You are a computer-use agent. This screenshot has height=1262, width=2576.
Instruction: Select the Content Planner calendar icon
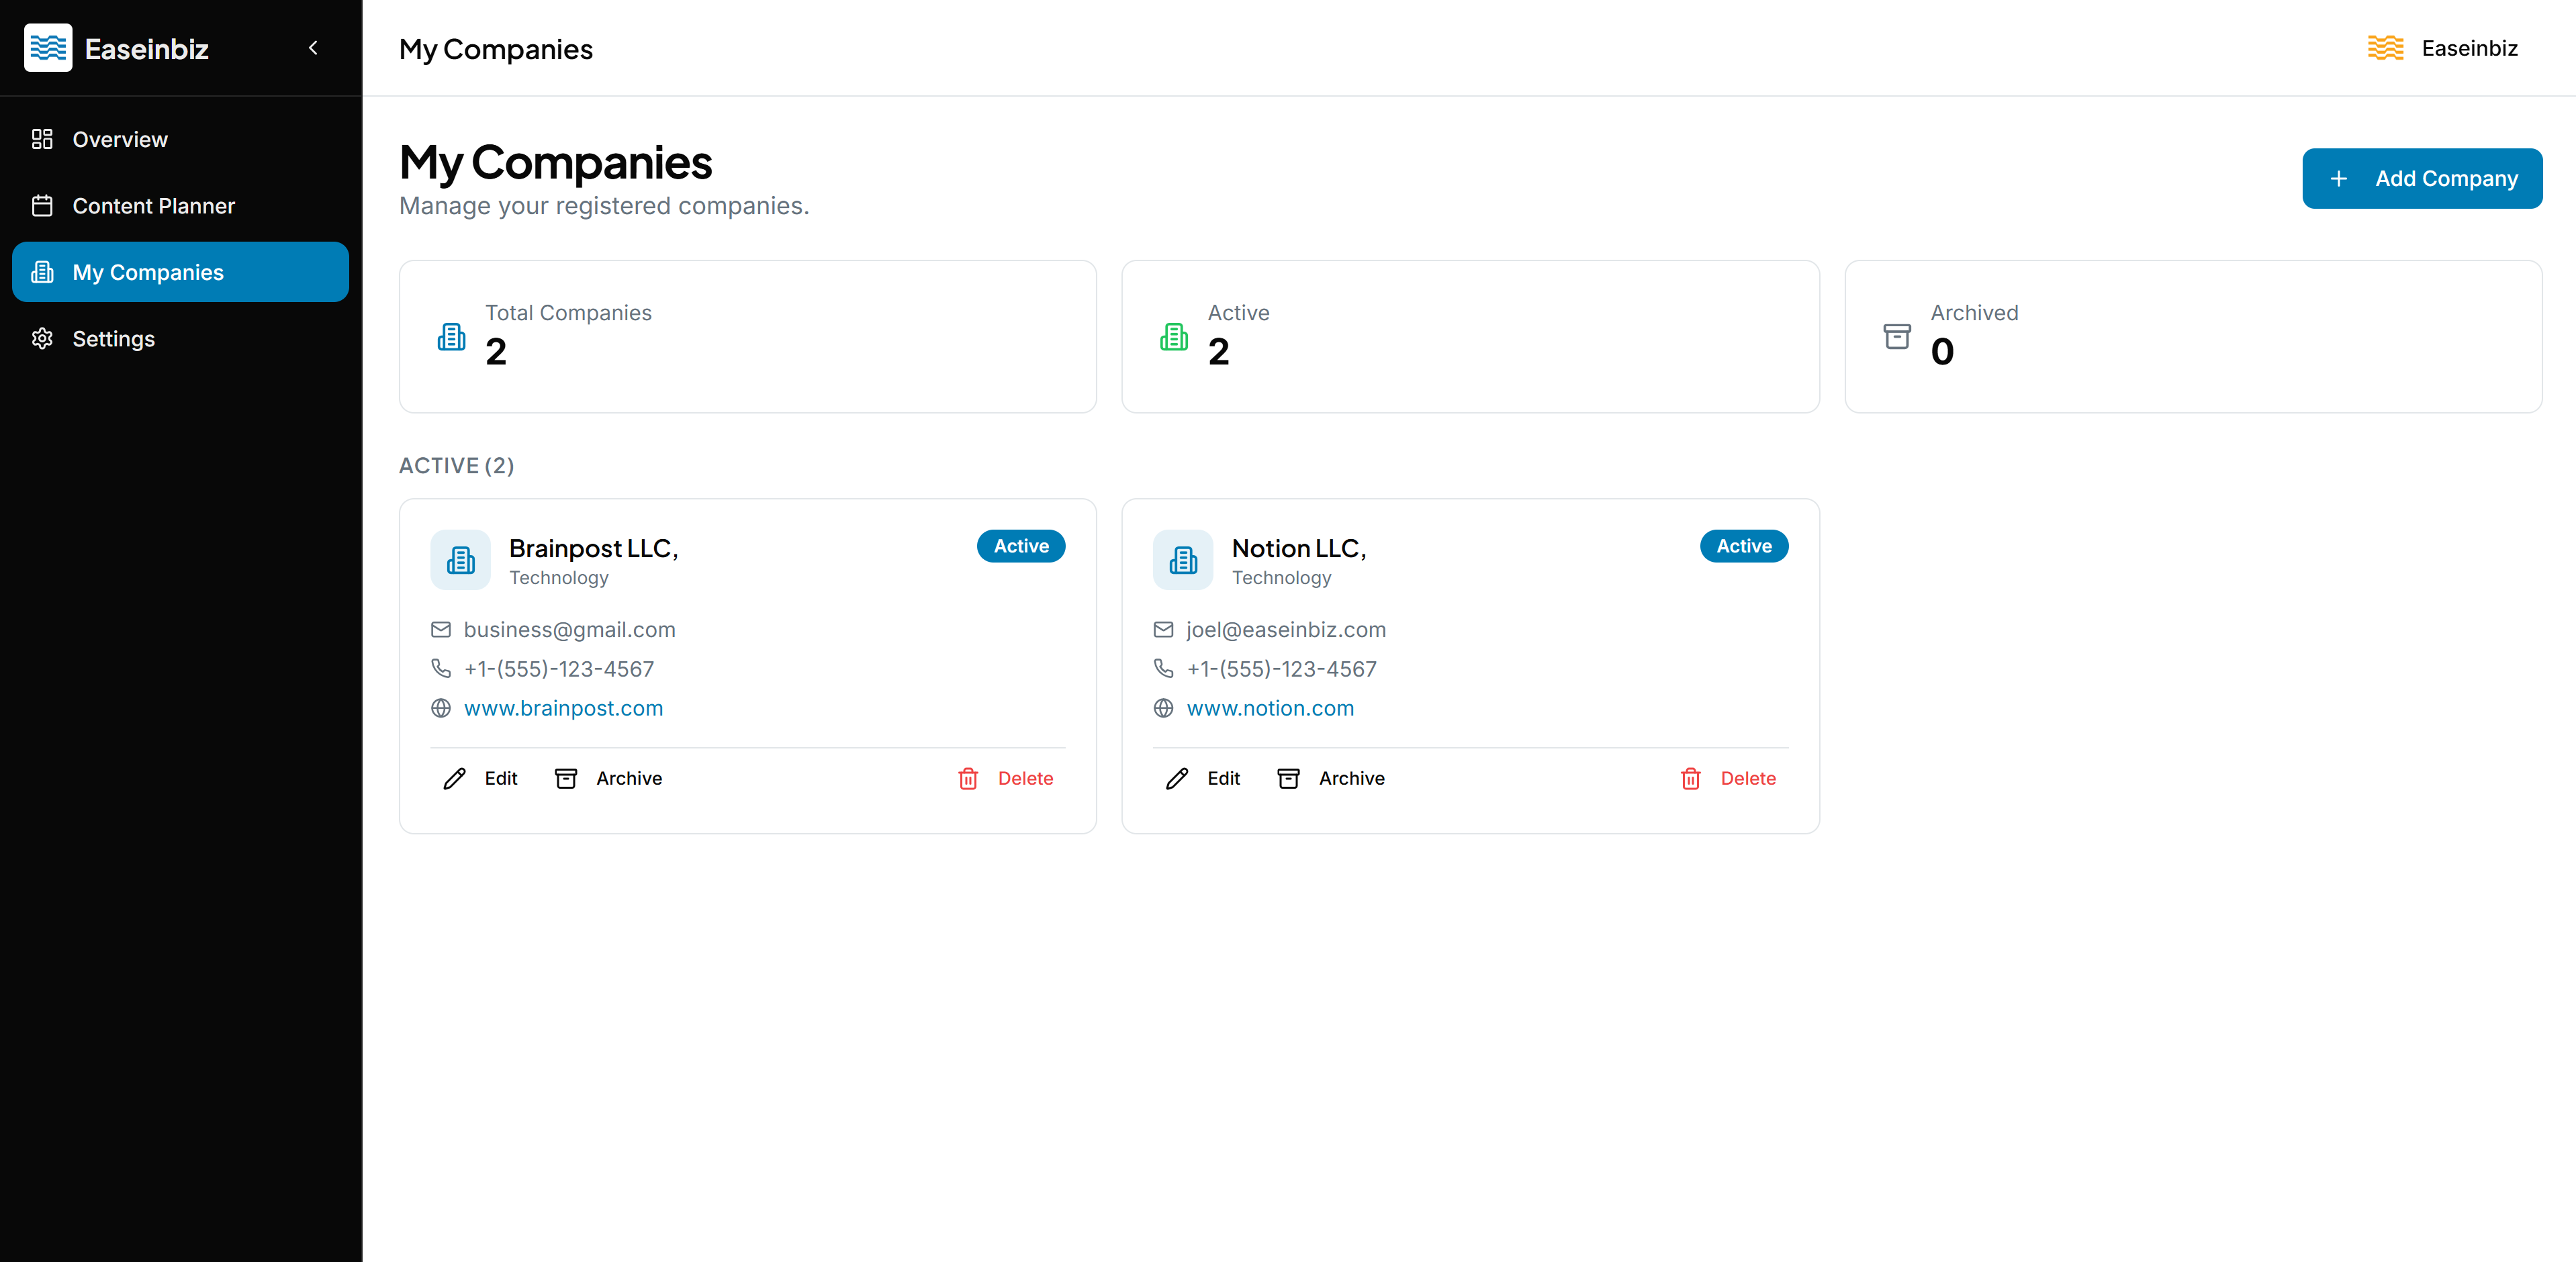coord(43,205)
